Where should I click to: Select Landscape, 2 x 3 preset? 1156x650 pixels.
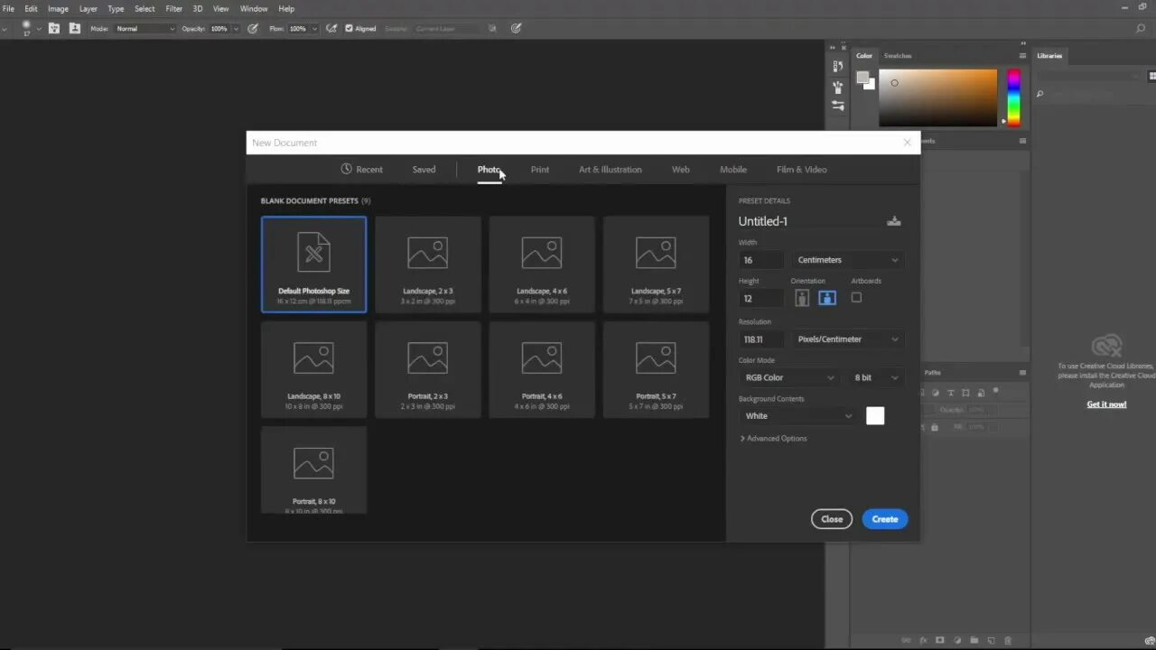428,264
